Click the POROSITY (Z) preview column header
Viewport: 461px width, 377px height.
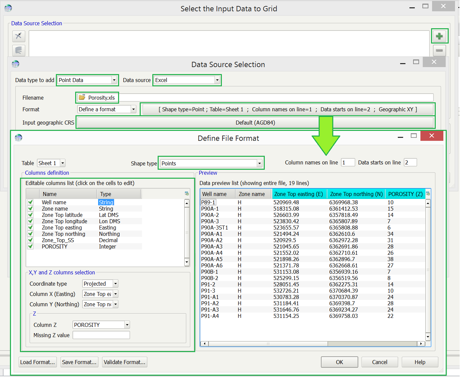[405, 194]
